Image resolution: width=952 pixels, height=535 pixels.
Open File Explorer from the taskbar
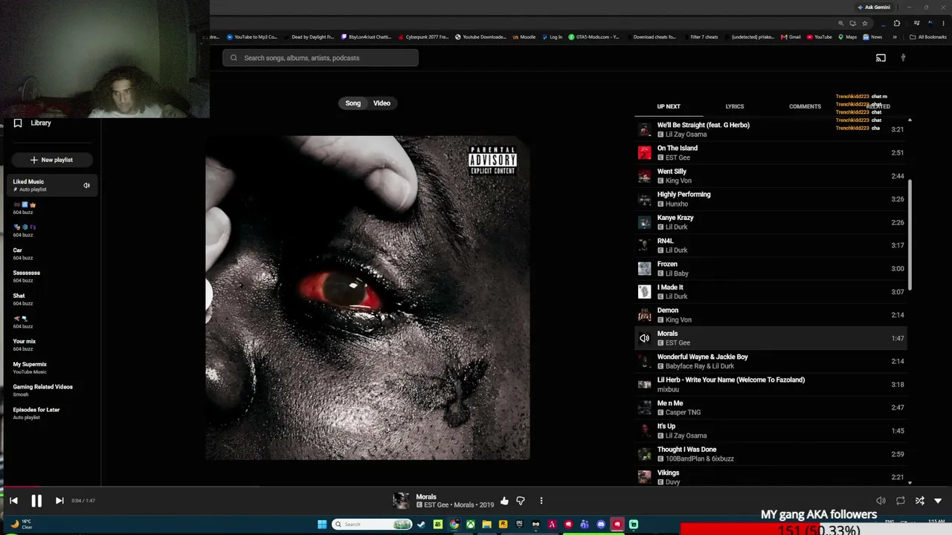click(x=486, y=525)
